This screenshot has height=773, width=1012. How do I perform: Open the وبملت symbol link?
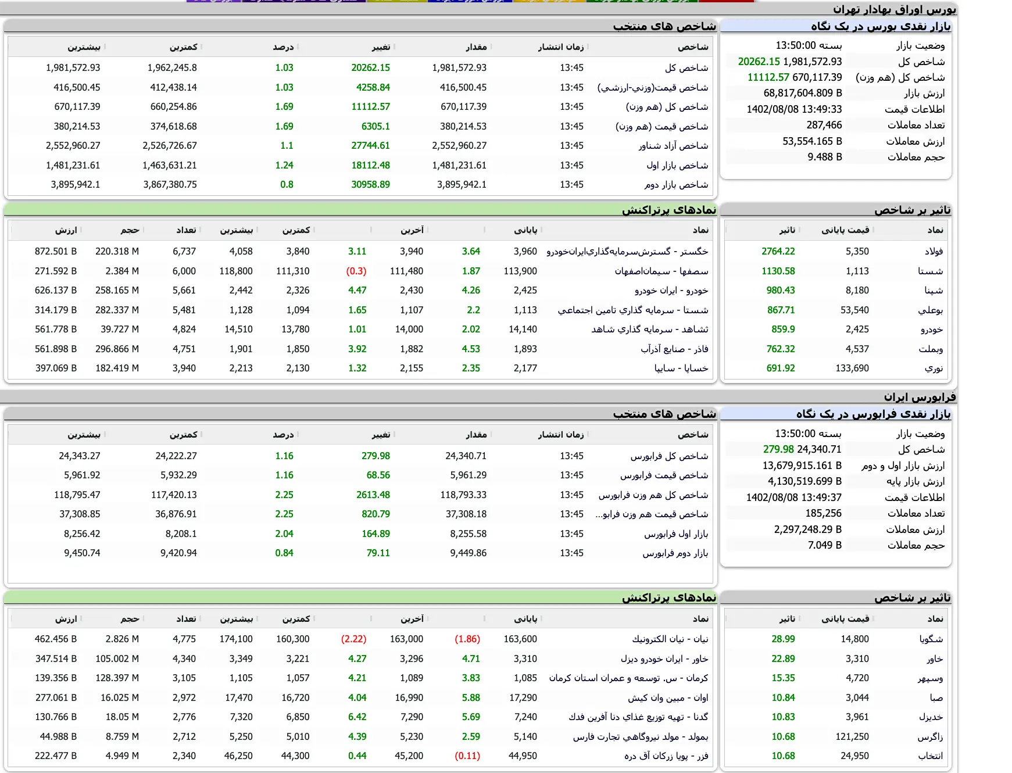pos(931,349)
